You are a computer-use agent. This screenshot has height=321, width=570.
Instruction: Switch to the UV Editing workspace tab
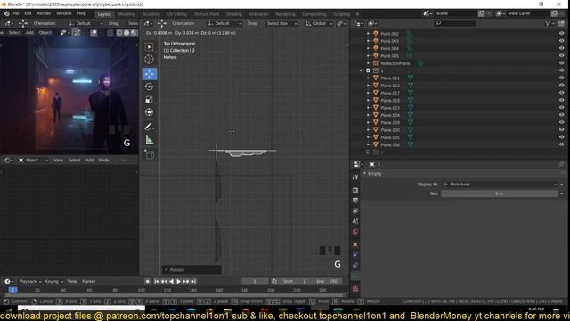[177, 14]
